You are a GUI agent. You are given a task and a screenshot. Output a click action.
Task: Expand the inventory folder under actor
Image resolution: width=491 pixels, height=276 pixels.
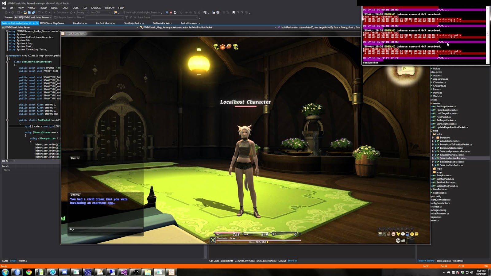pyautogui.click(x=434, y=137)
